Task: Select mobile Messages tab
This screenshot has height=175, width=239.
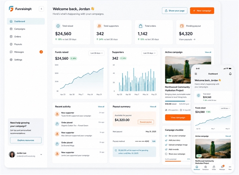Action: pos(222,168)
